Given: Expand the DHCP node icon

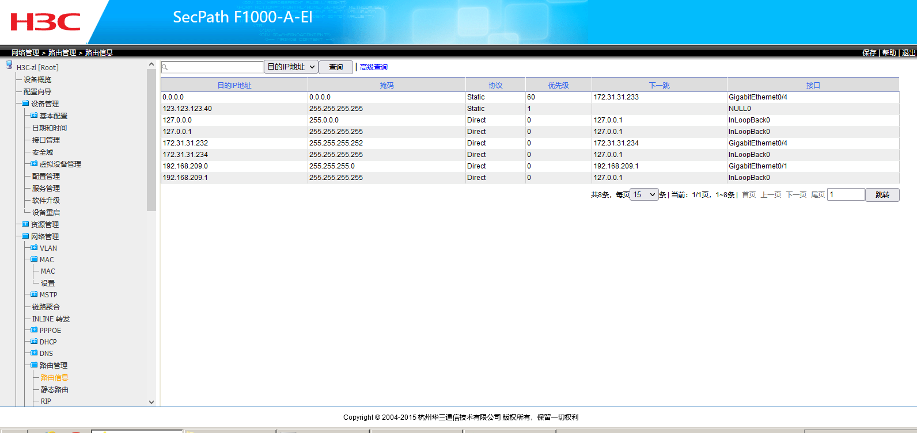Looking at the screenshot, I should tap(34, 342).
